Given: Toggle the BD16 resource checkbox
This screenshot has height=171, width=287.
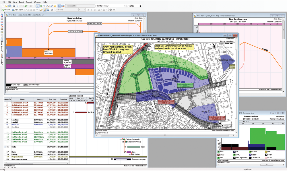Looking at the screenshot, I should point(218,152).
